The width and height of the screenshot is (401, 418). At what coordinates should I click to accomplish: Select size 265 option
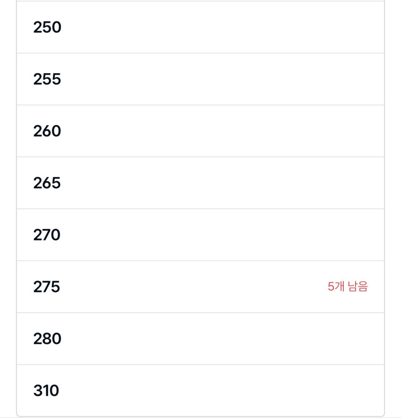click(200, 183)
